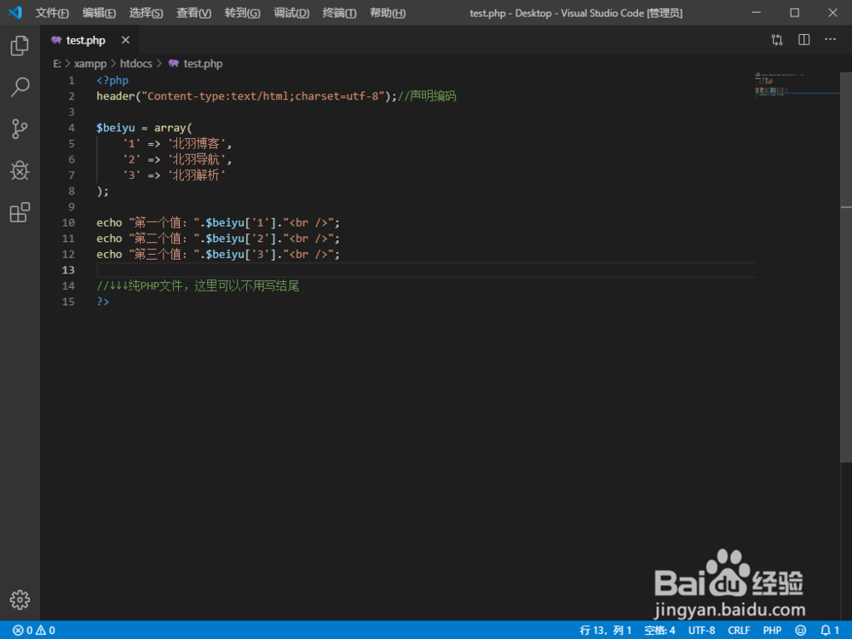Click the errors and warnings status indicator
The width and height of the screenshot is (852, 639).
coord(34,630)
